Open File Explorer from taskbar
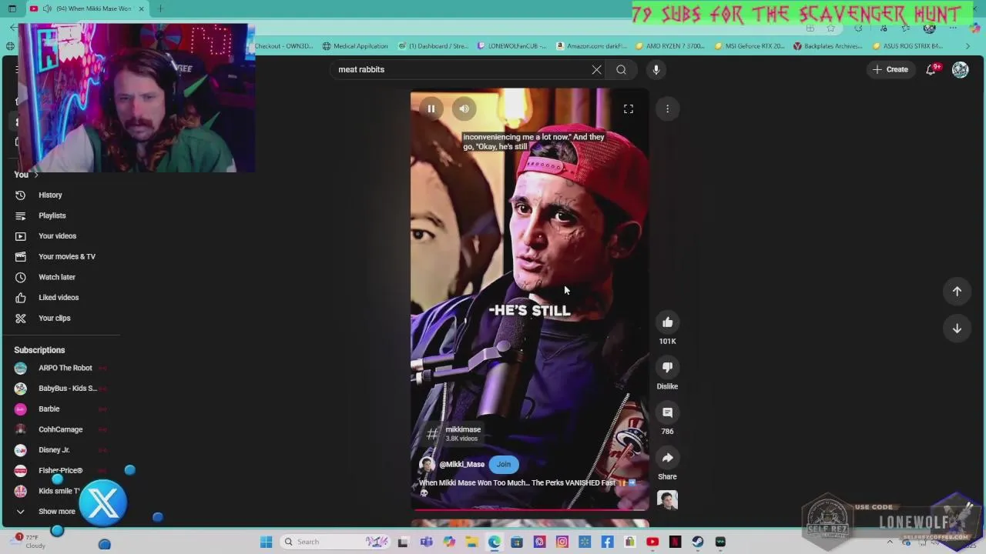The image size is (986, 554). tap(471, 542)
